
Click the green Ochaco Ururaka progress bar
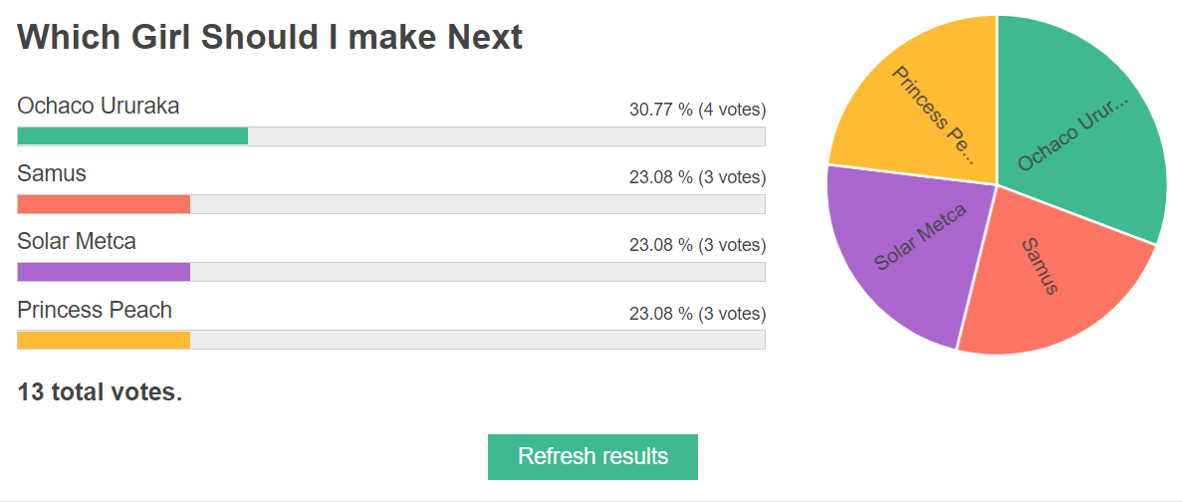pos(132,136)
